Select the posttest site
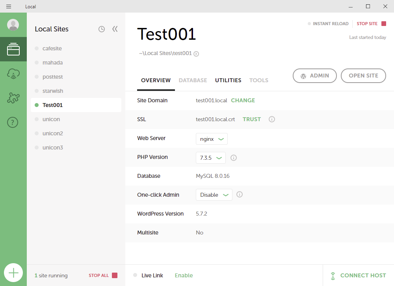Image resolution: width=394 pixels, height=286 pixels. pos(76,77)
